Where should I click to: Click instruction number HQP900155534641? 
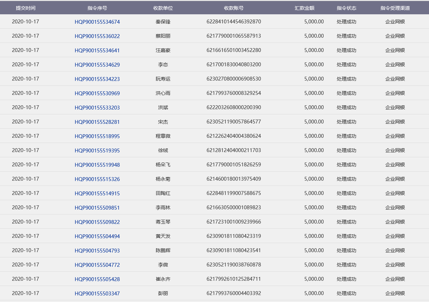[97, 51]
